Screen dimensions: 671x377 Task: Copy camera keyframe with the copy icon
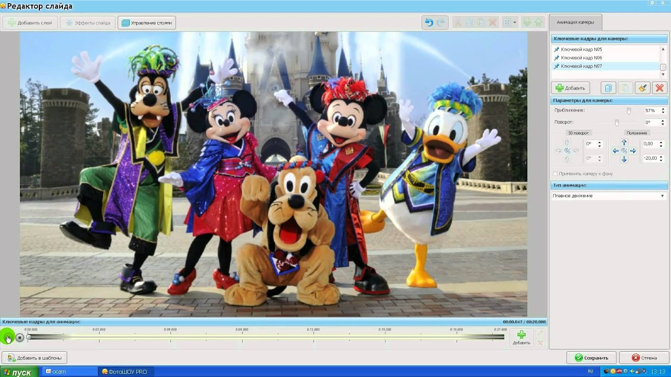pos(608,88)
